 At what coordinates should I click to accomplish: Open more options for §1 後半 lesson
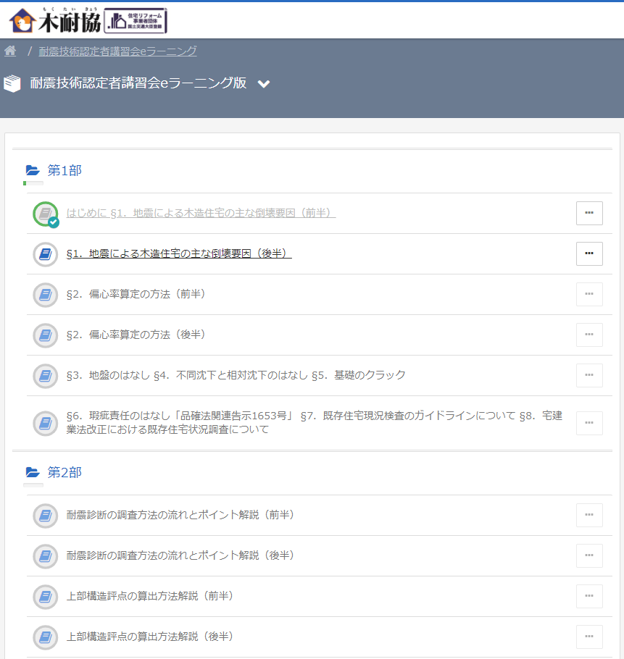pos(589,253)
